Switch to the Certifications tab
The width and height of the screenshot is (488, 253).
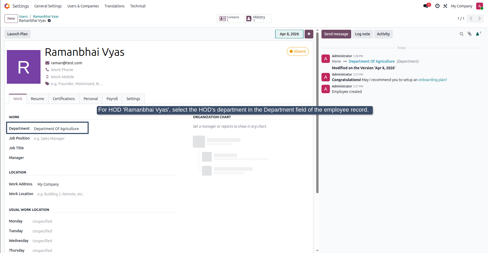tap(64, 99)
